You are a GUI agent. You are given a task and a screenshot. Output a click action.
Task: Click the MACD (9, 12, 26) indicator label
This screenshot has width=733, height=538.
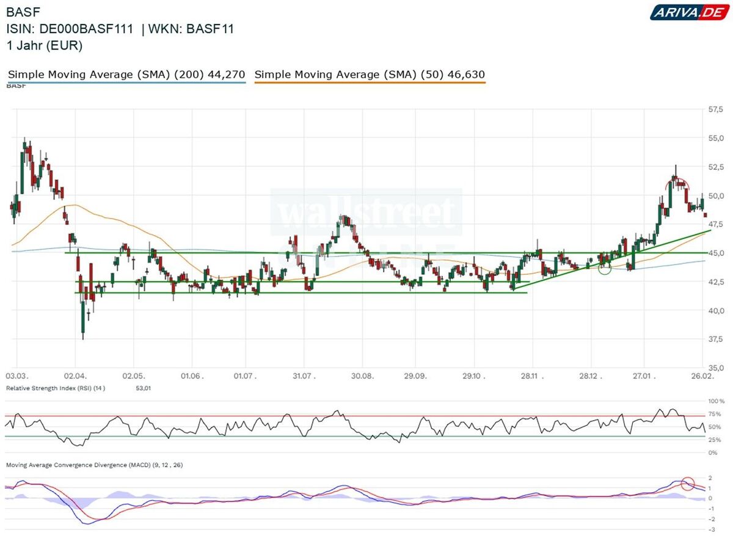[x=94, y=465]
